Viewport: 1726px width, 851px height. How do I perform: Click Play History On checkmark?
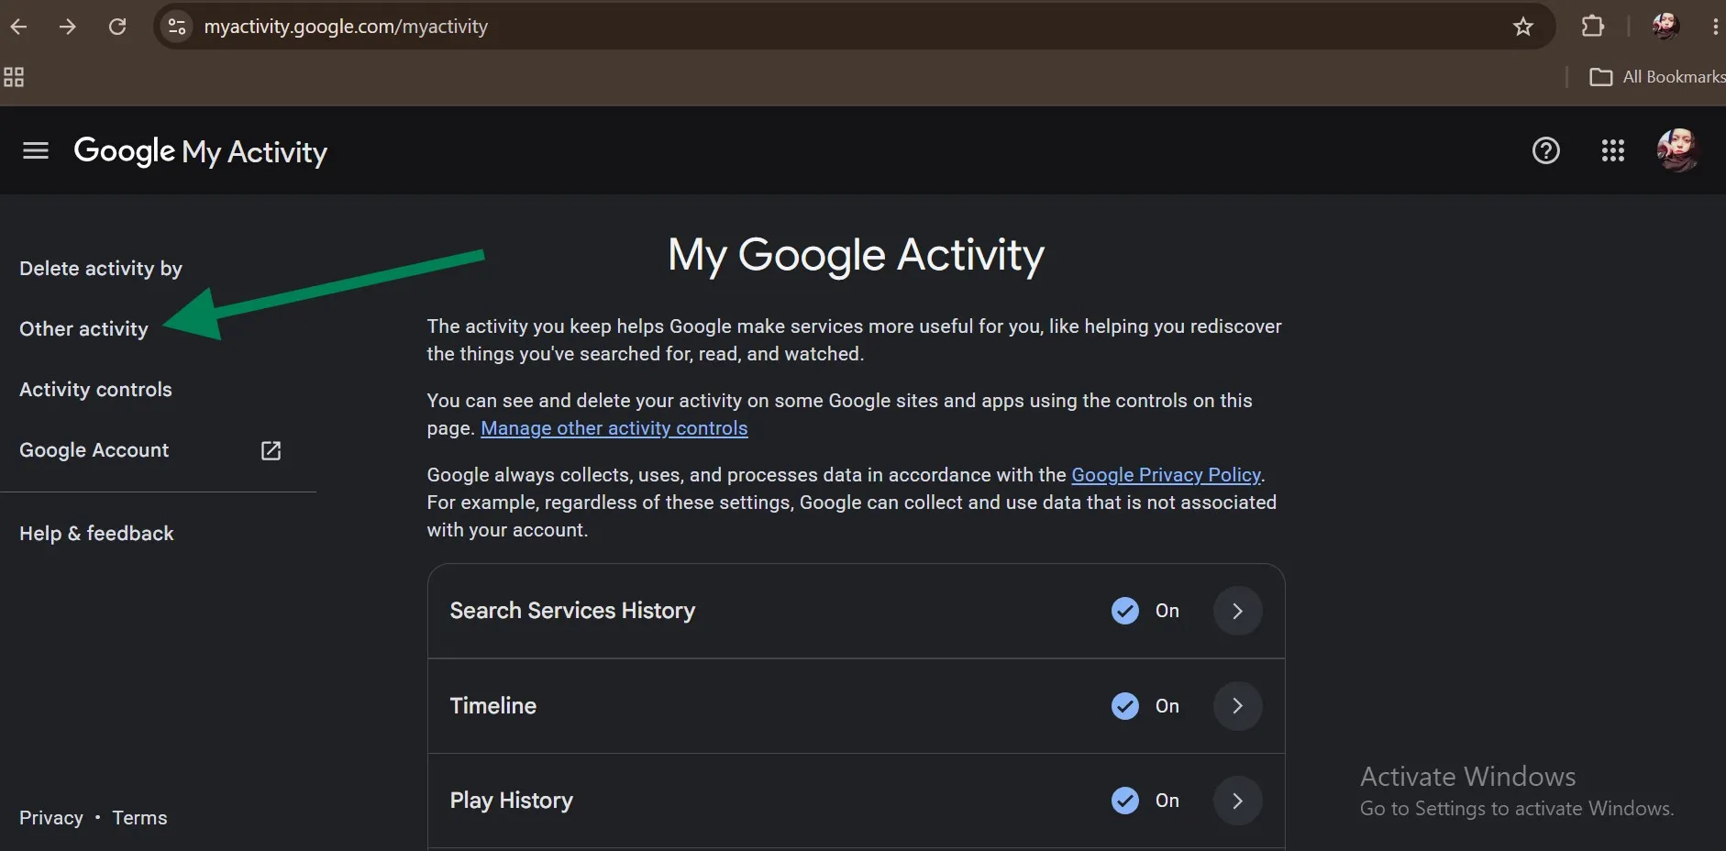point(1125,801)
